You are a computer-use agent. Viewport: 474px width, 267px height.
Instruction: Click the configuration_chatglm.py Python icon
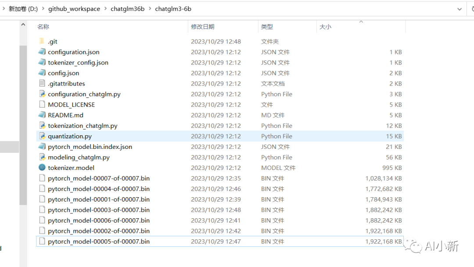pos(42,94)
